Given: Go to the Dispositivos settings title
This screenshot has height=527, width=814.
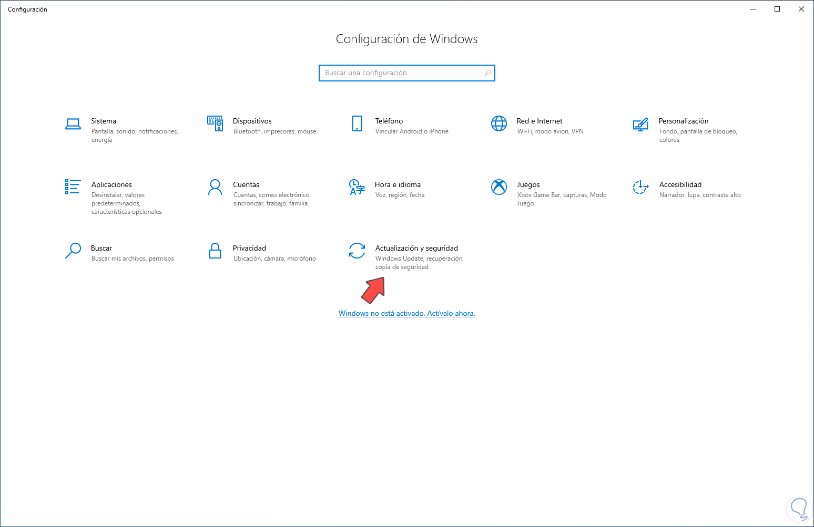Looking at the screenshot, I should tap(252, 121).
